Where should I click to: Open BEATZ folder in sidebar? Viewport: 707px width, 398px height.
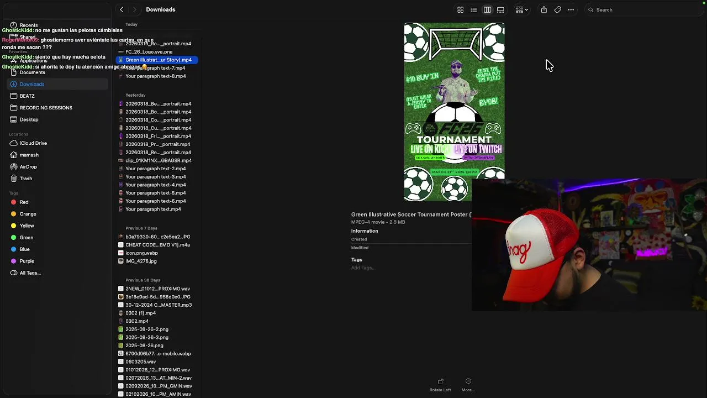point(27,96)
